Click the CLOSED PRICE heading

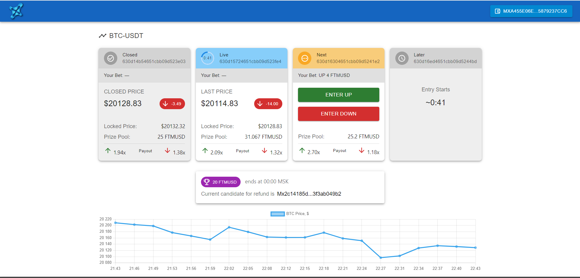click(x=124, y=92)
